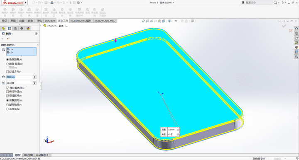The width and height of the screenshot is (299, 160).
Task: Open the SOLIDWORKS logo menu arrow
Action: point(26,2)
